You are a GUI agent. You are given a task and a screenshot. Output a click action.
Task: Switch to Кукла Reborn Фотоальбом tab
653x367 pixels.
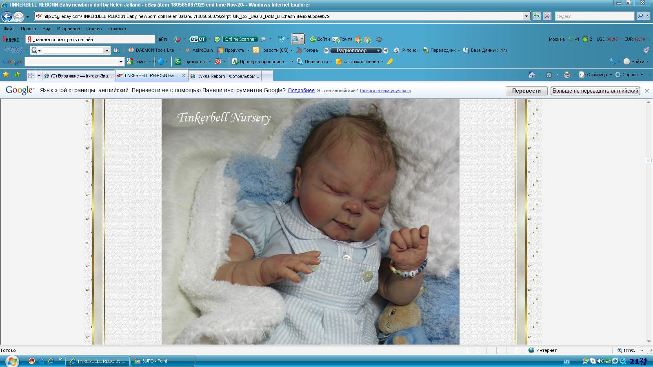[x=224, y=76]
